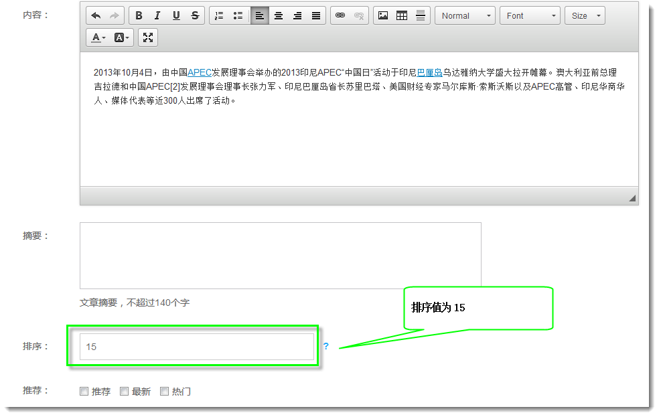Apply italic formatting

pos(157,16)
